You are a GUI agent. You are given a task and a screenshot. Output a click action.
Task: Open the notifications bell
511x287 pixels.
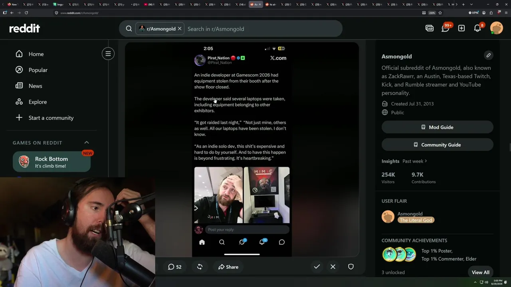(x=478, y=28)
